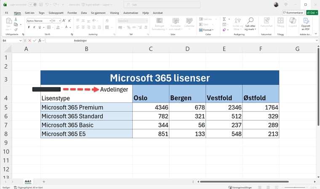Apply the font color A
This screenshot has width=320, height=189.
(x=67, y=27)
